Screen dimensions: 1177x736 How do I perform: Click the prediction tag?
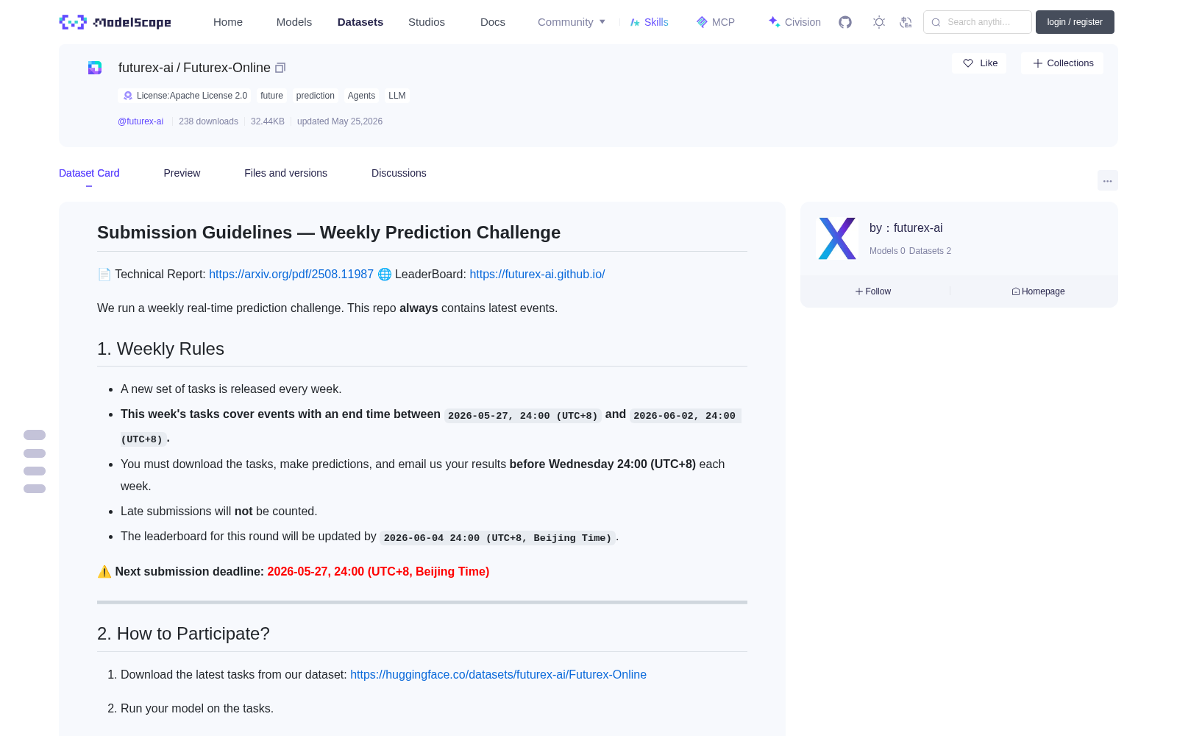coord(315,96)
